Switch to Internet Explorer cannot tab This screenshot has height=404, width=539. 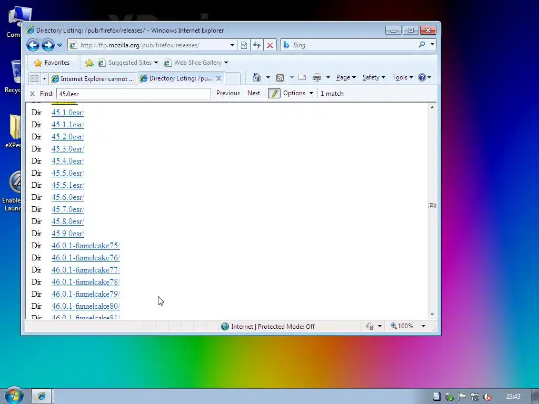93,79
